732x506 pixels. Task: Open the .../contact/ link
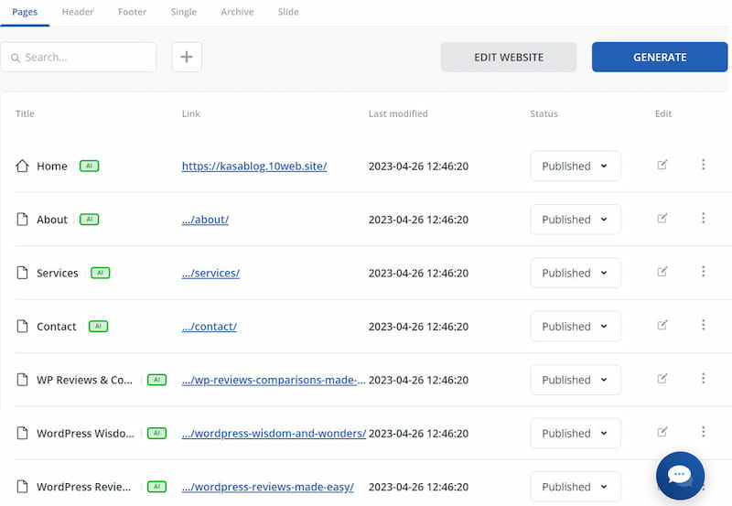point(210,327)
